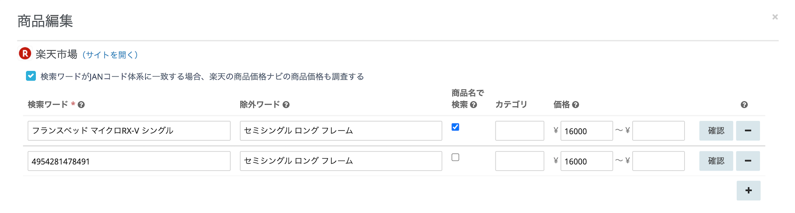Add a new row with the plus button
This screenshot has width=795, height=213.
click(x=748, y=191)
